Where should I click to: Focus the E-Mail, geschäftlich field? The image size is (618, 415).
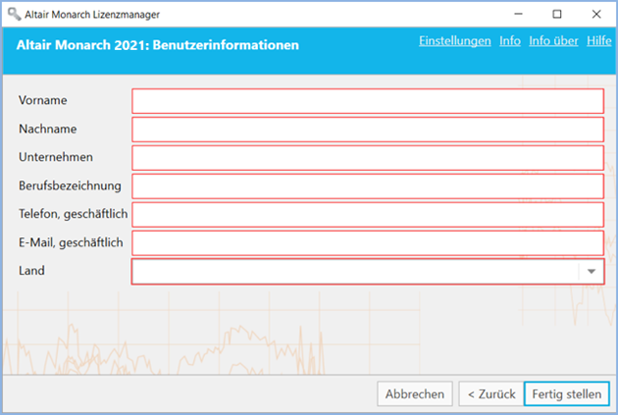[x=368, y=243]
